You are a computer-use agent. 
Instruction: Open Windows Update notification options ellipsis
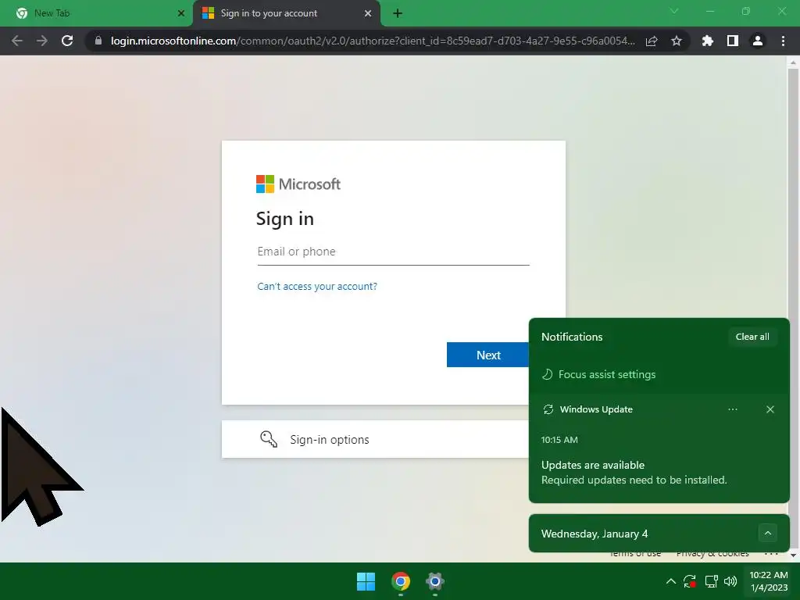click(x=733, y=409)
